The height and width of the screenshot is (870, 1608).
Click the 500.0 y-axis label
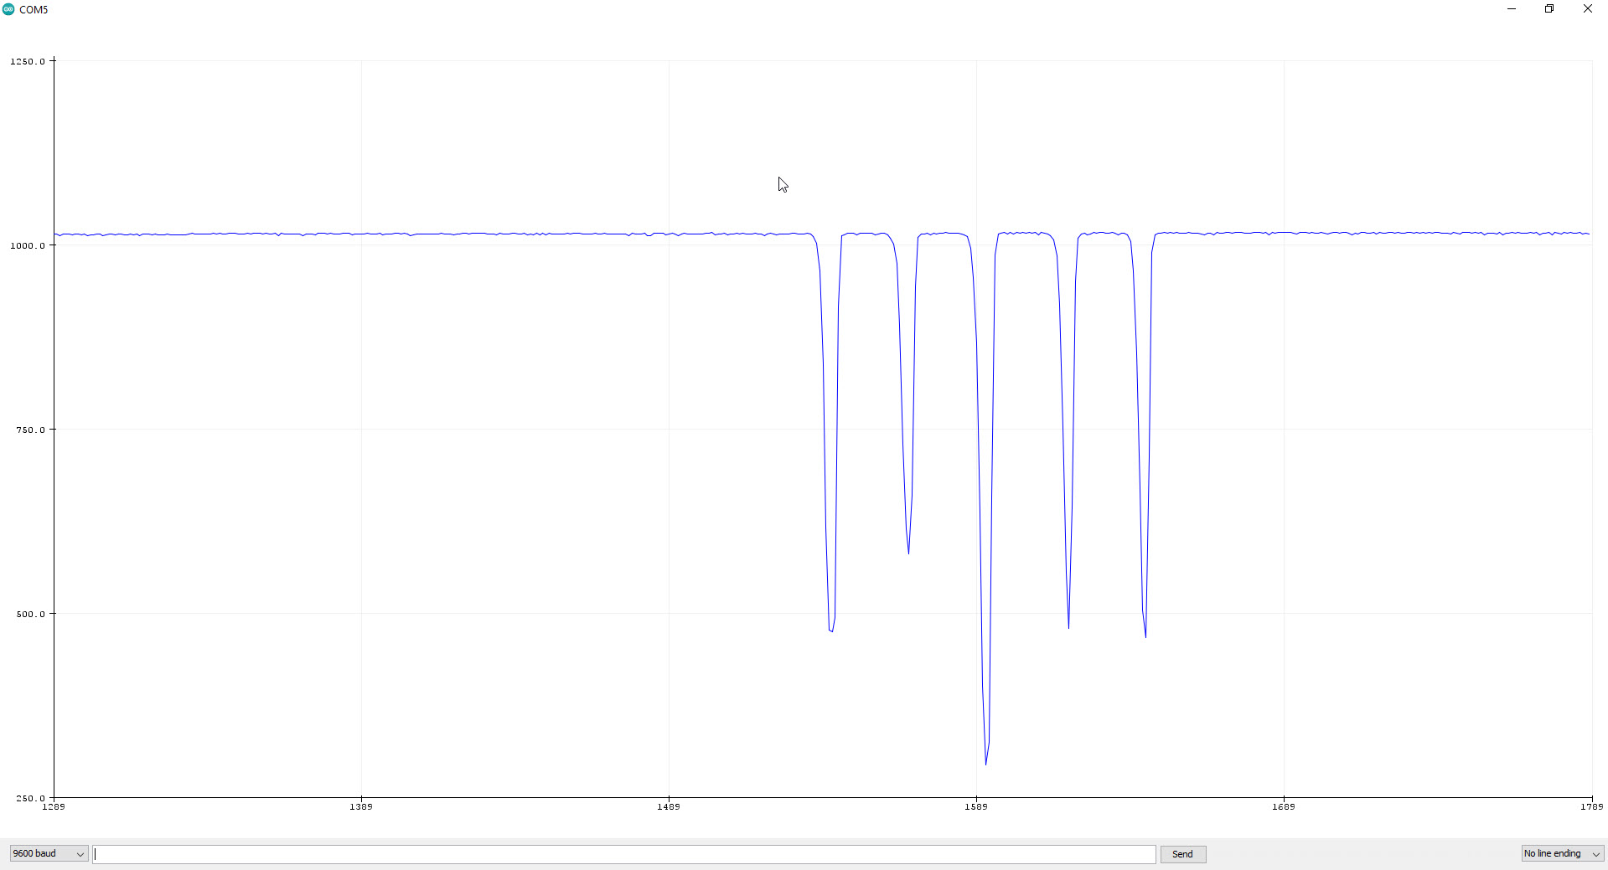(31, 614)
